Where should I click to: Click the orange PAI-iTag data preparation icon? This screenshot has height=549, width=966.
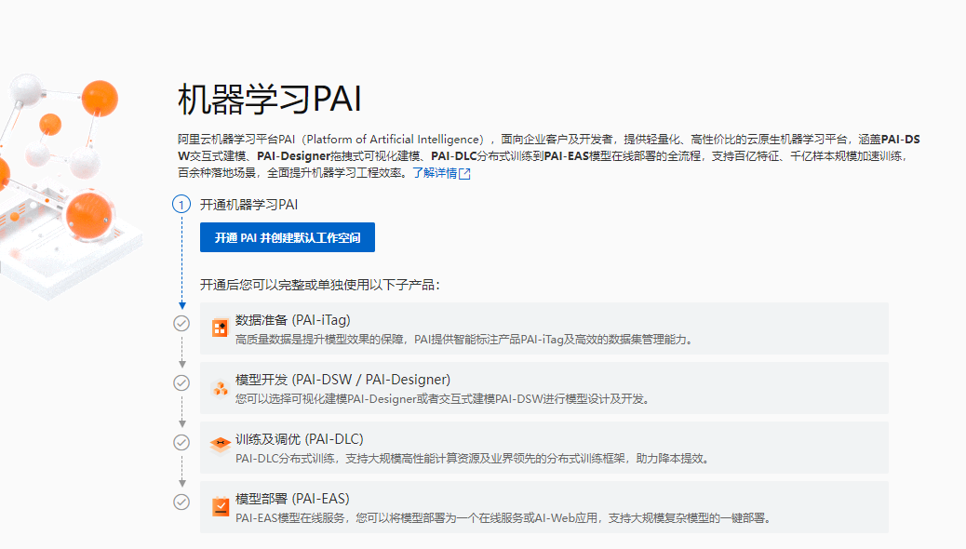coord(220,328)
